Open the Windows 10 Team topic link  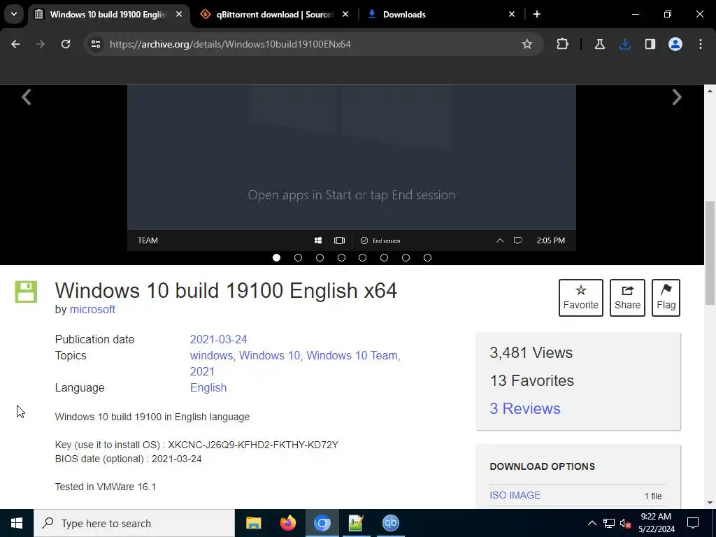click(352, 356)
